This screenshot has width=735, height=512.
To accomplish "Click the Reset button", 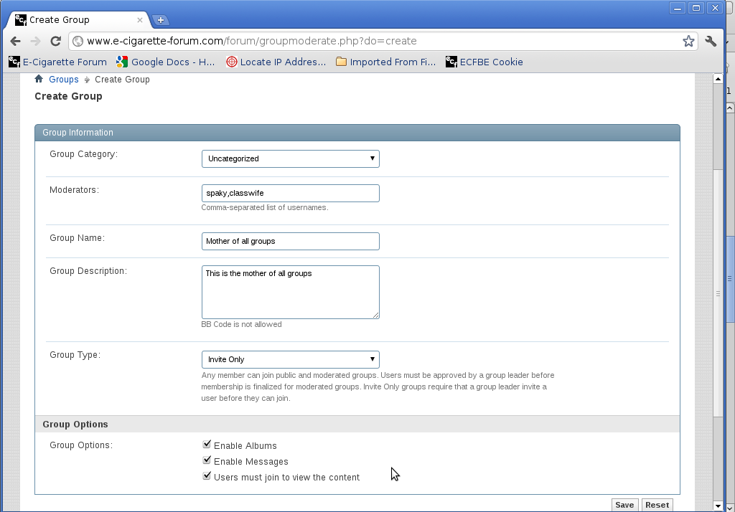I will click(657, 505).
